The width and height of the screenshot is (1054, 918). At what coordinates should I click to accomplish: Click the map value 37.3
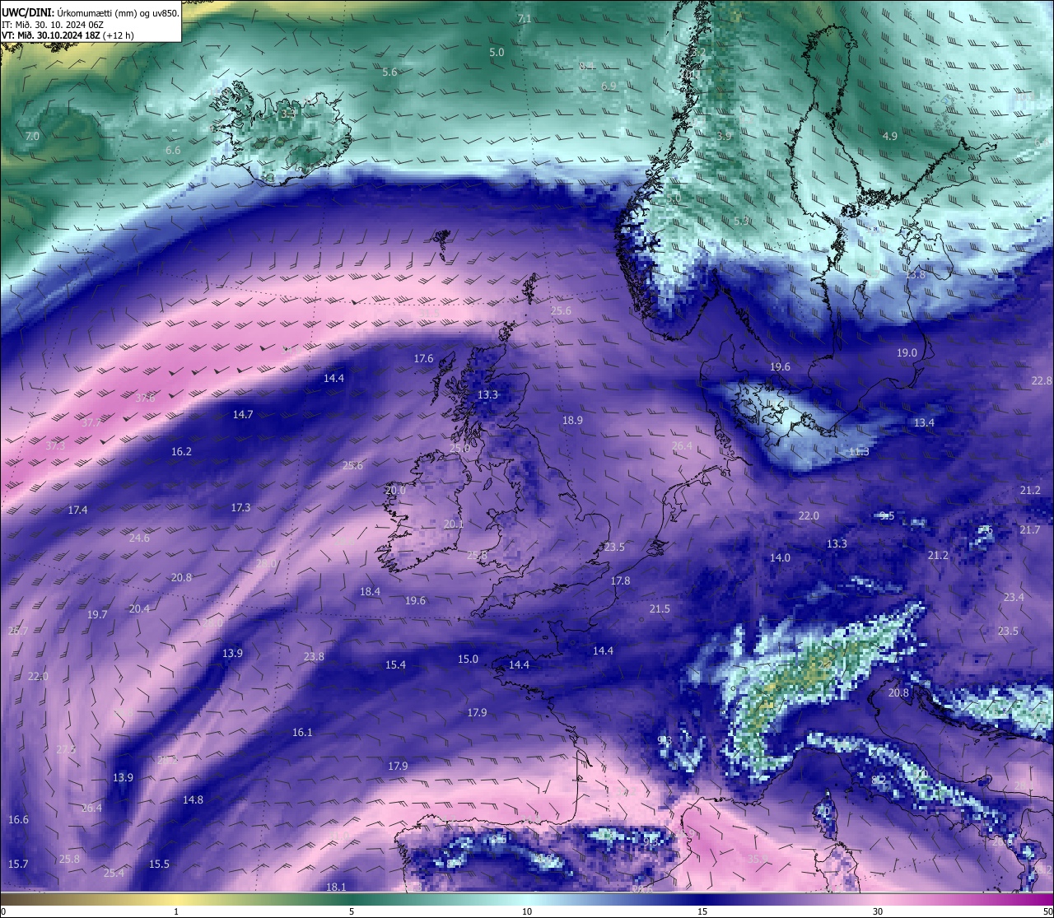tap(55, 446)
